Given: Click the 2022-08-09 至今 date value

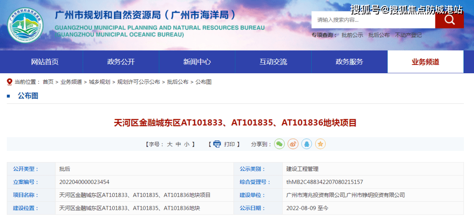Looking at the screenshot, I should (307, 208).
